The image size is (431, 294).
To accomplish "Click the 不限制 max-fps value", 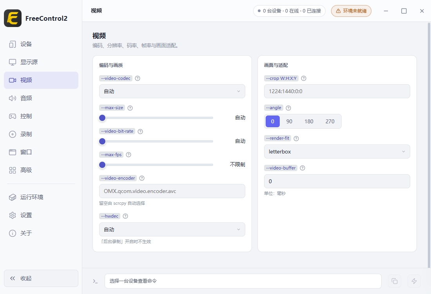I will click(237, 164).
